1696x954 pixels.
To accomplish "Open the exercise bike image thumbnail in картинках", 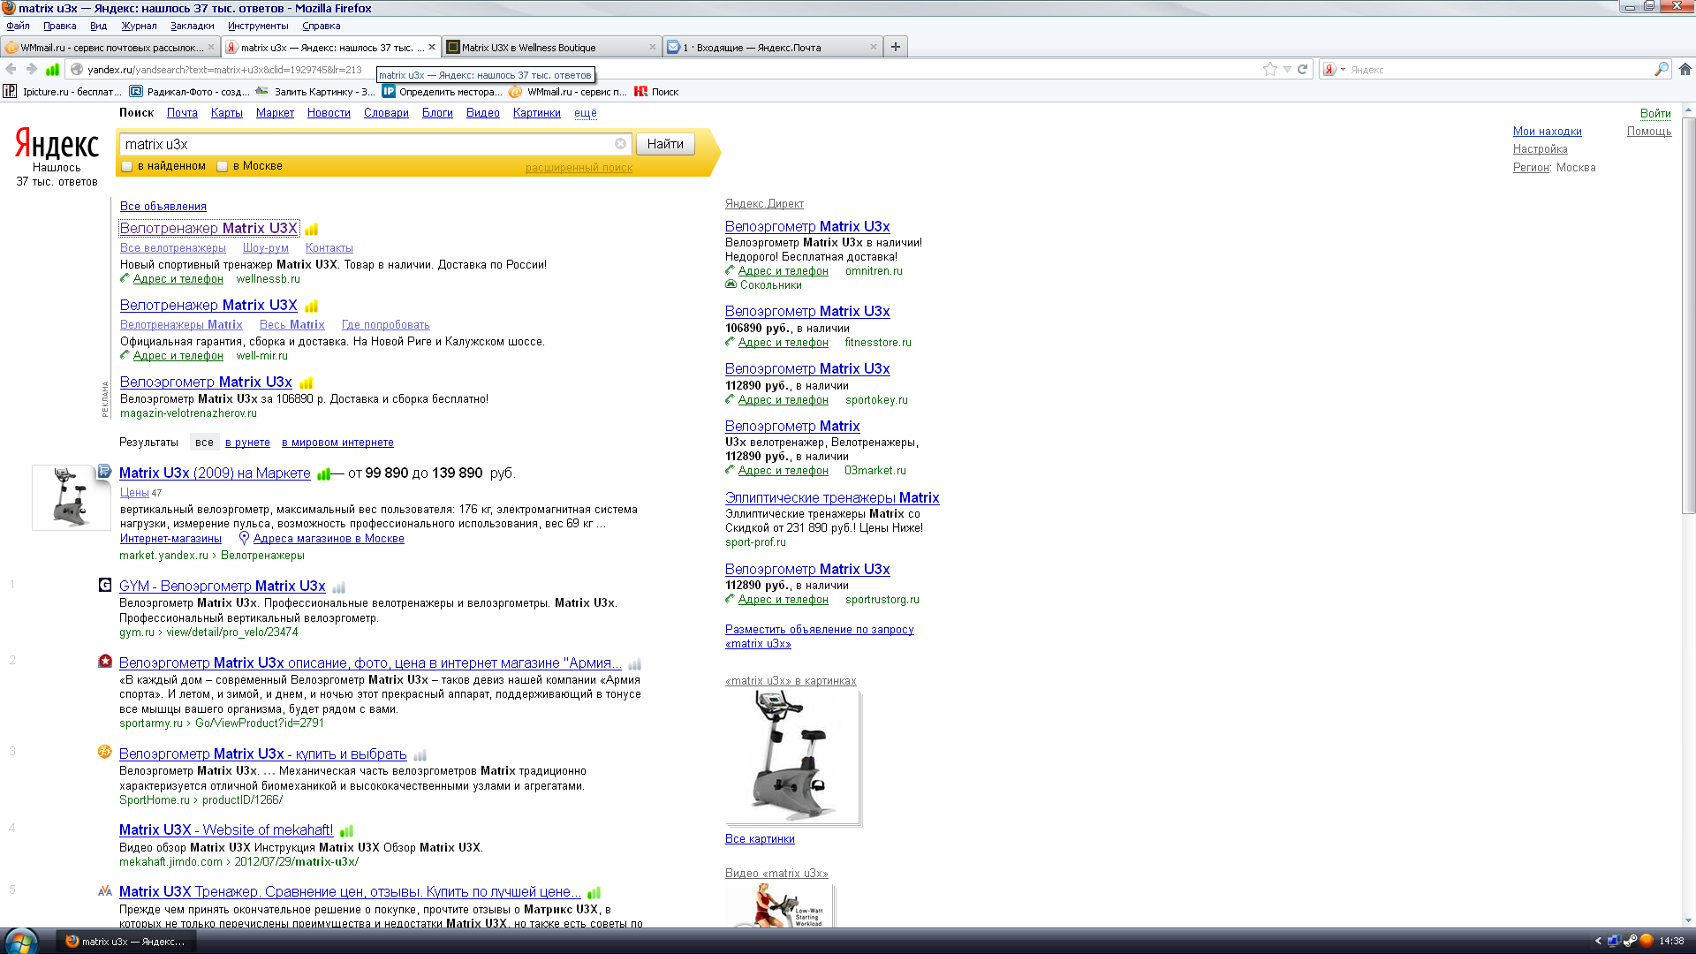I will point(791,756).
